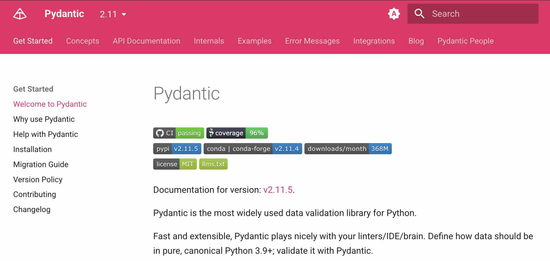Select the Examples tab
The image size is (550, 261).
click(x=255, y=41)
